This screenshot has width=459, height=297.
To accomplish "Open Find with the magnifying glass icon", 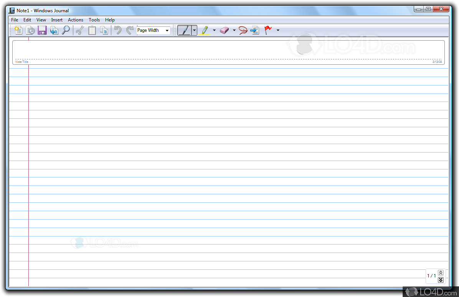I will point(66,30).
